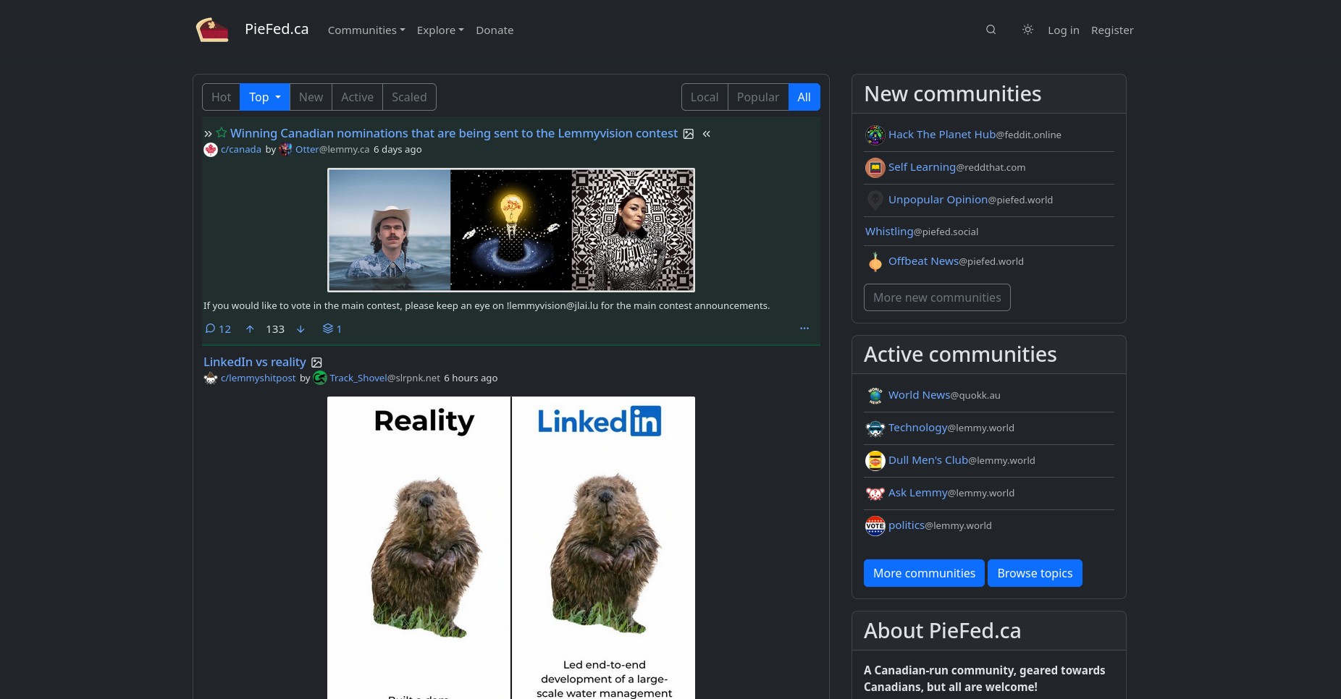
Task: Open Self Learning community
Action: pos(957,167)
